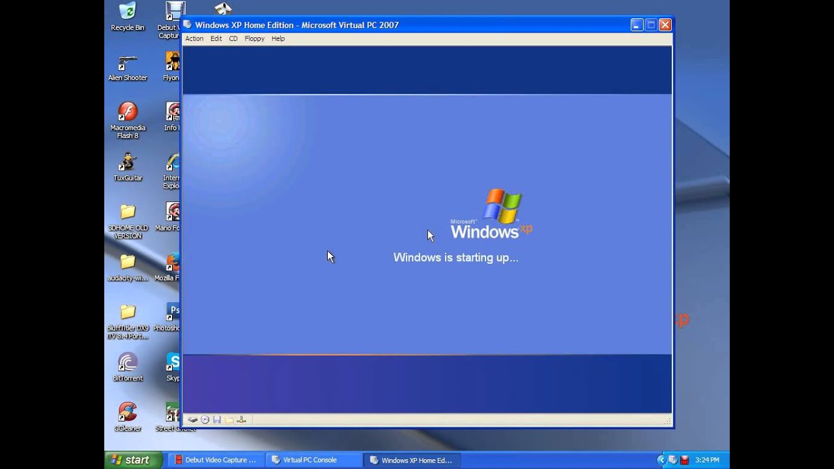Click the Virtual PC window title icon
This screenshot has height=469, width=834.
click(x=188, y=25)
